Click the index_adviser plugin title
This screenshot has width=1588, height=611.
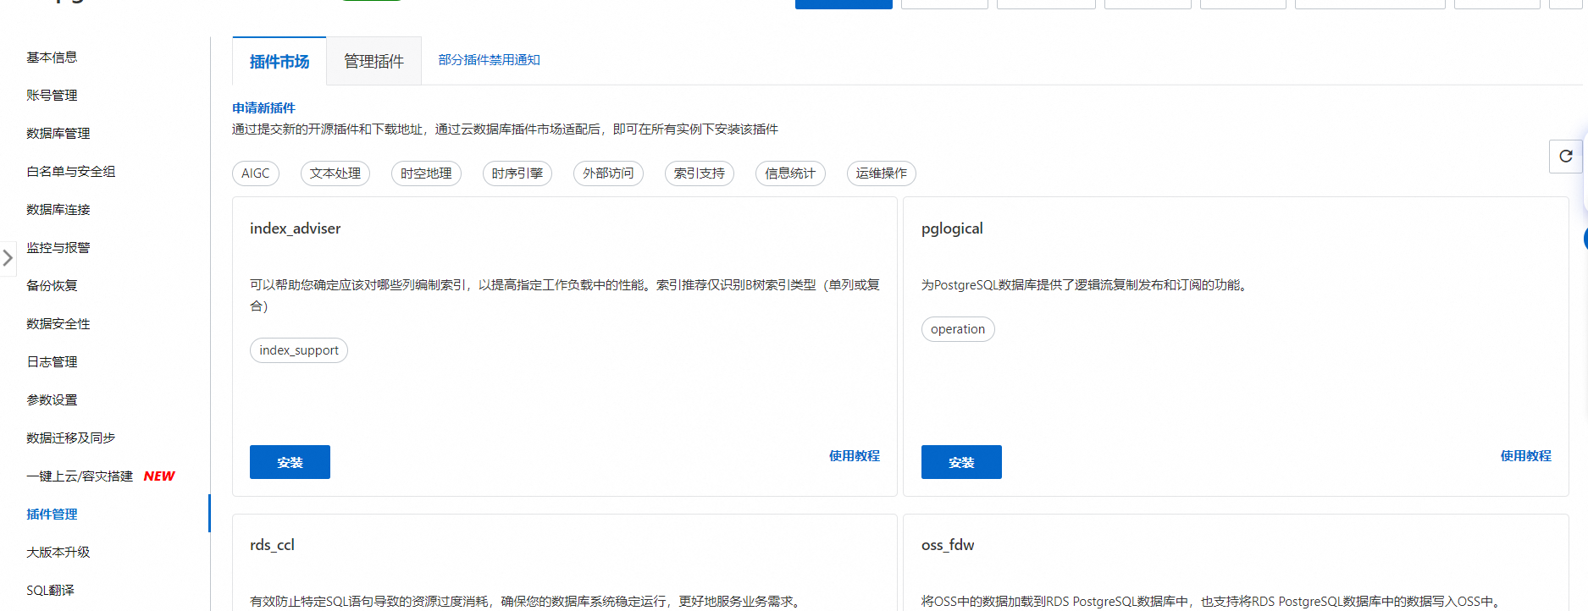coord(295,228)
